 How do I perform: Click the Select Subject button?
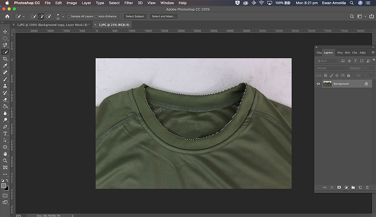[135, 16]
